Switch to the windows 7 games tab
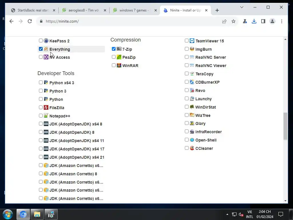The image size is (293, 220). 135,10
